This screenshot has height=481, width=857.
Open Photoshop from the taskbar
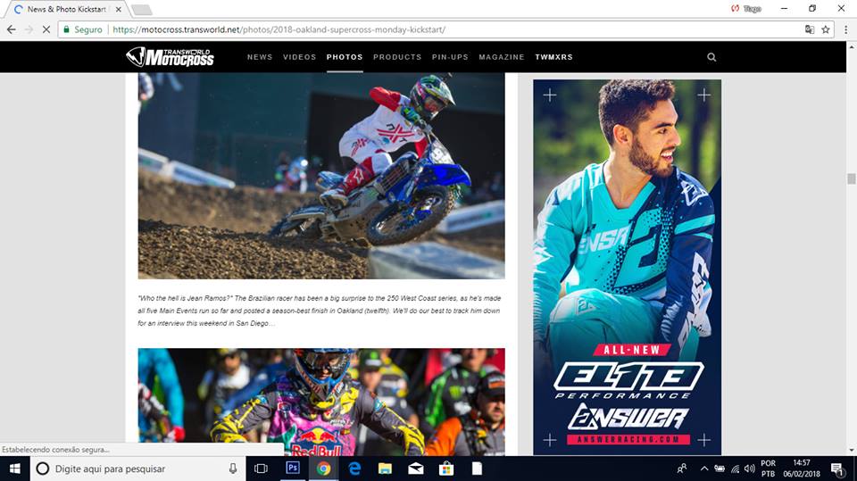[x=293, y=469]
